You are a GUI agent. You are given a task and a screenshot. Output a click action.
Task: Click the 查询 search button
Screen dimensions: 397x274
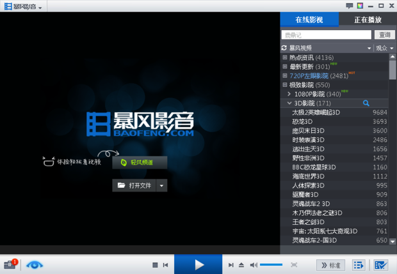385,35
